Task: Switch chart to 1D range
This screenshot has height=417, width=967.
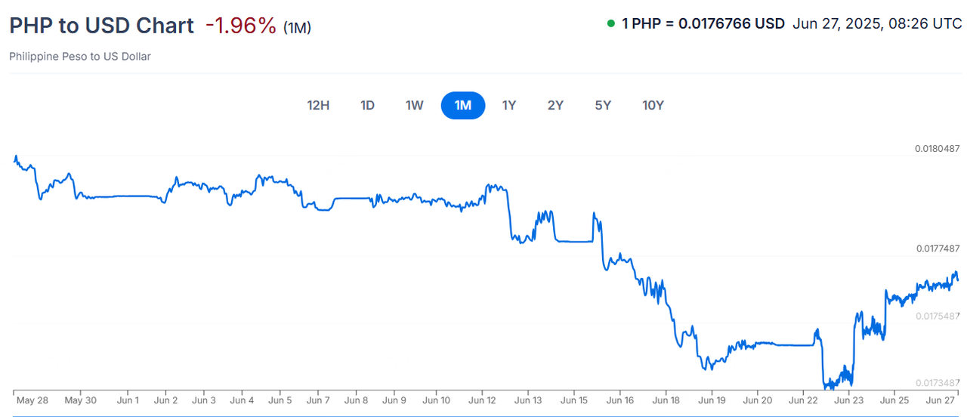Action: coord(367,105)
